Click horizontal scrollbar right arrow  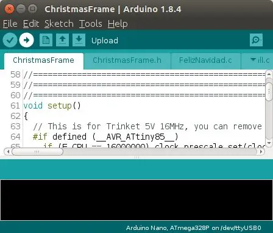click(x=261, y=151)
